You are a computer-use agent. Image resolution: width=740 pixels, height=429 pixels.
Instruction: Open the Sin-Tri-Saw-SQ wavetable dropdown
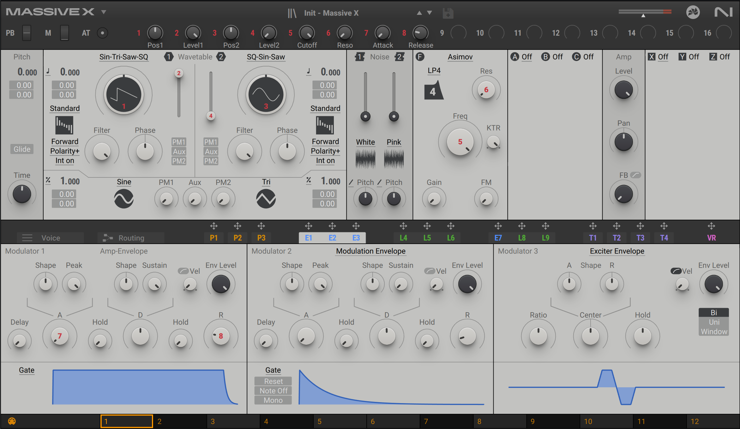point(123,57)
